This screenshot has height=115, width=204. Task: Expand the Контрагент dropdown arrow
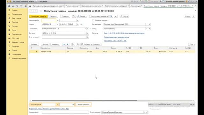coord(85,29)
